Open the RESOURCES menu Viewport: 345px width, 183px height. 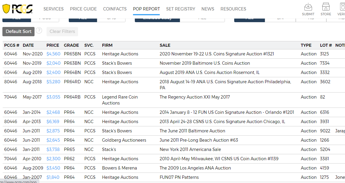[x=233, y=9]
